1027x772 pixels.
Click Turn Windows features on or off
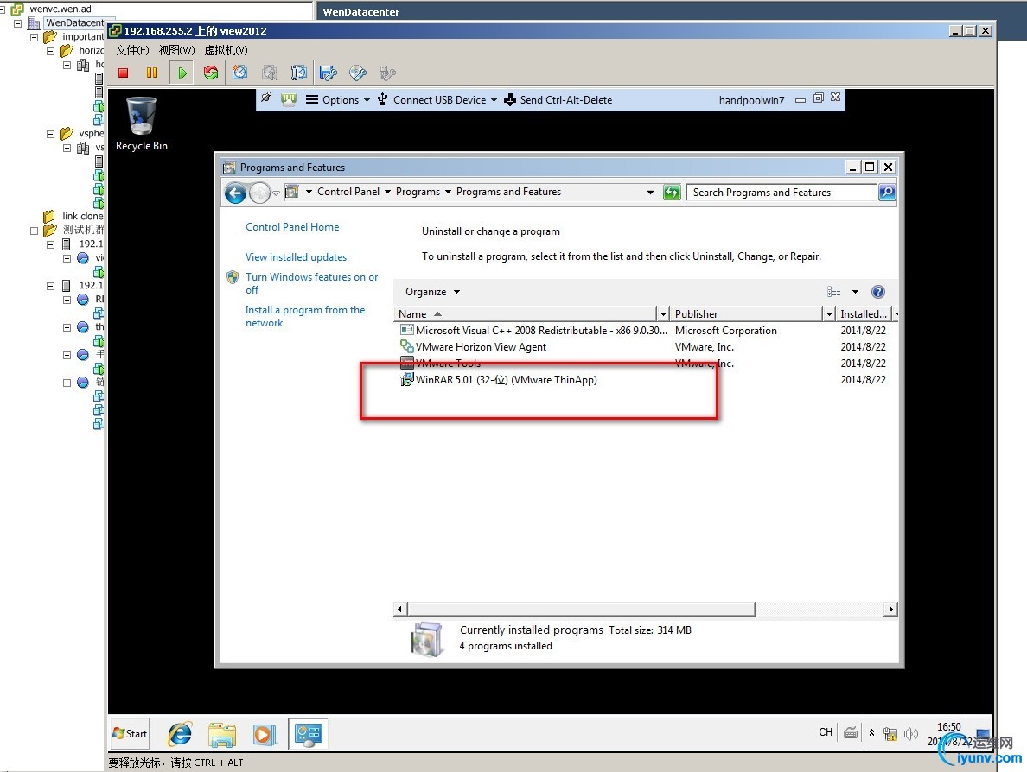click(312, 283)
